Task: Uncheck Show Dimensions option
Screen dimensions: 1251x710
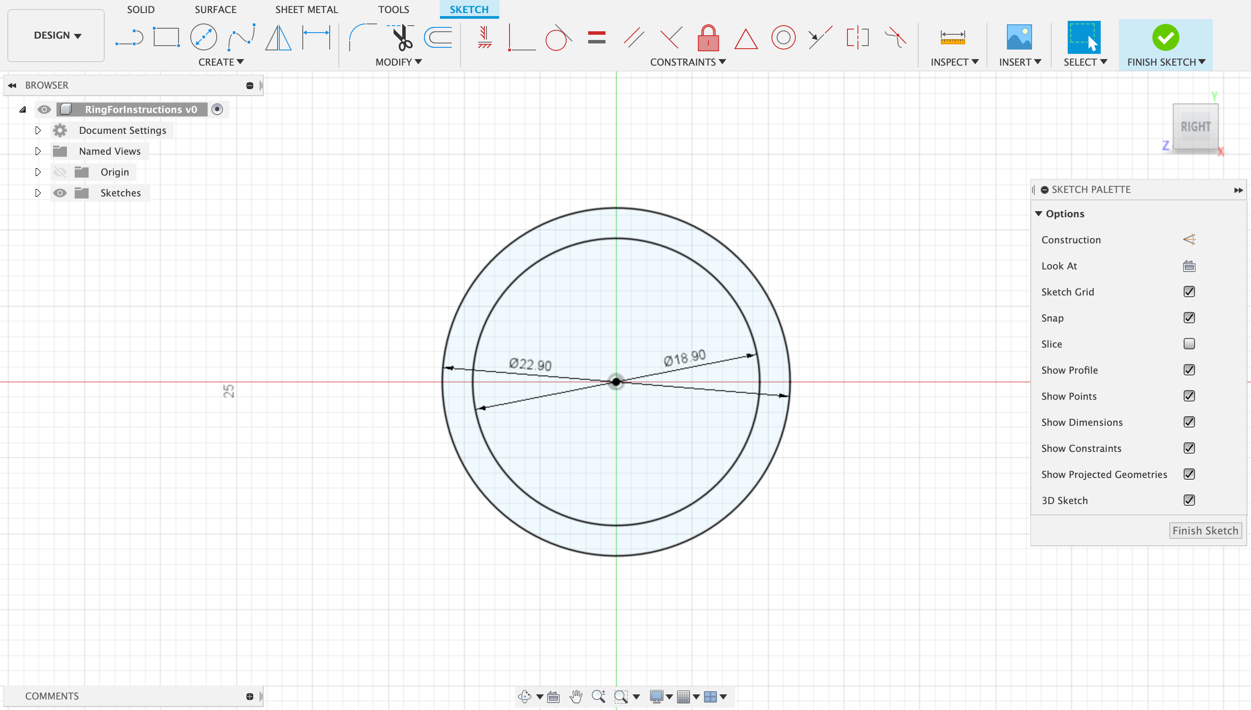Action: click(1188, 422)
